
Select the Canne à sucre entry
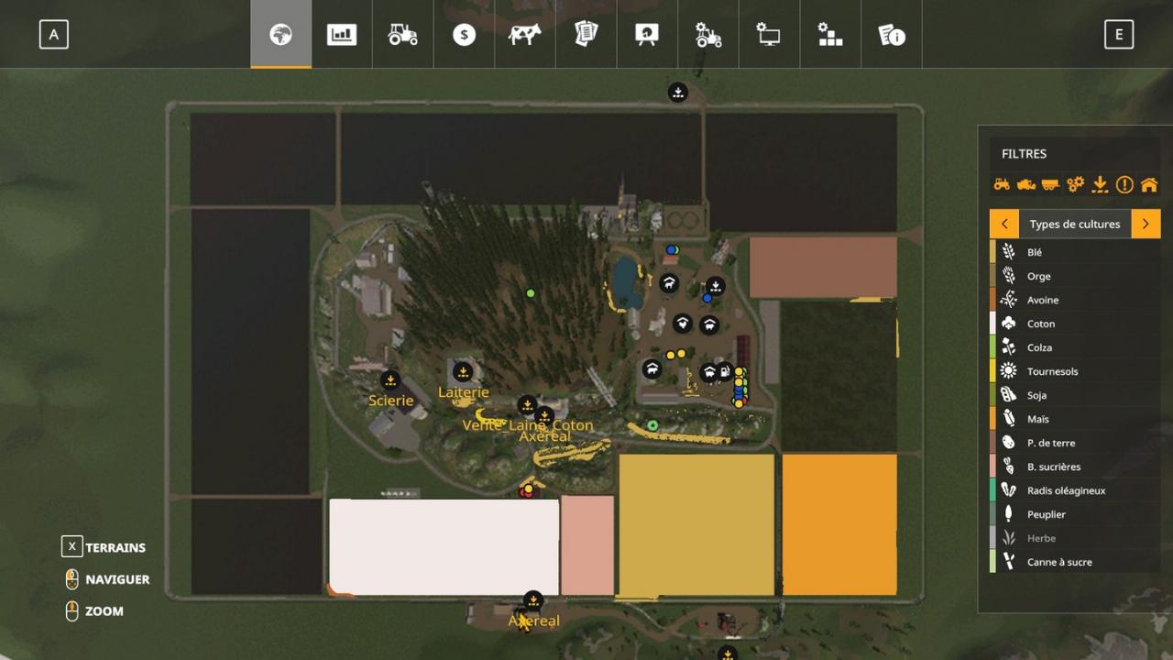[x=1075, y=562]
